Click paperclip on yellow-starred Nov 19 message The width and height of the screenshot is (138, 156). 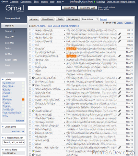[x=120, y=111]
